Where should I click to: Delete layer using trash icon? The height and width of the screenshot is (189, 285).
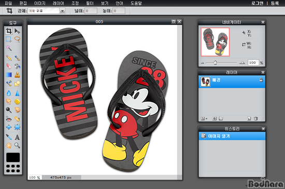pos(256,118)
